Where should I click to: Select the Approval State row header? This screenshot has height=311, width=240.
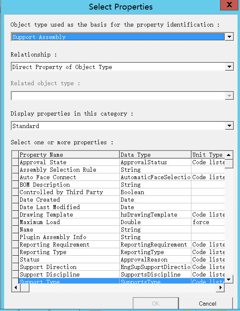[15, 162]
